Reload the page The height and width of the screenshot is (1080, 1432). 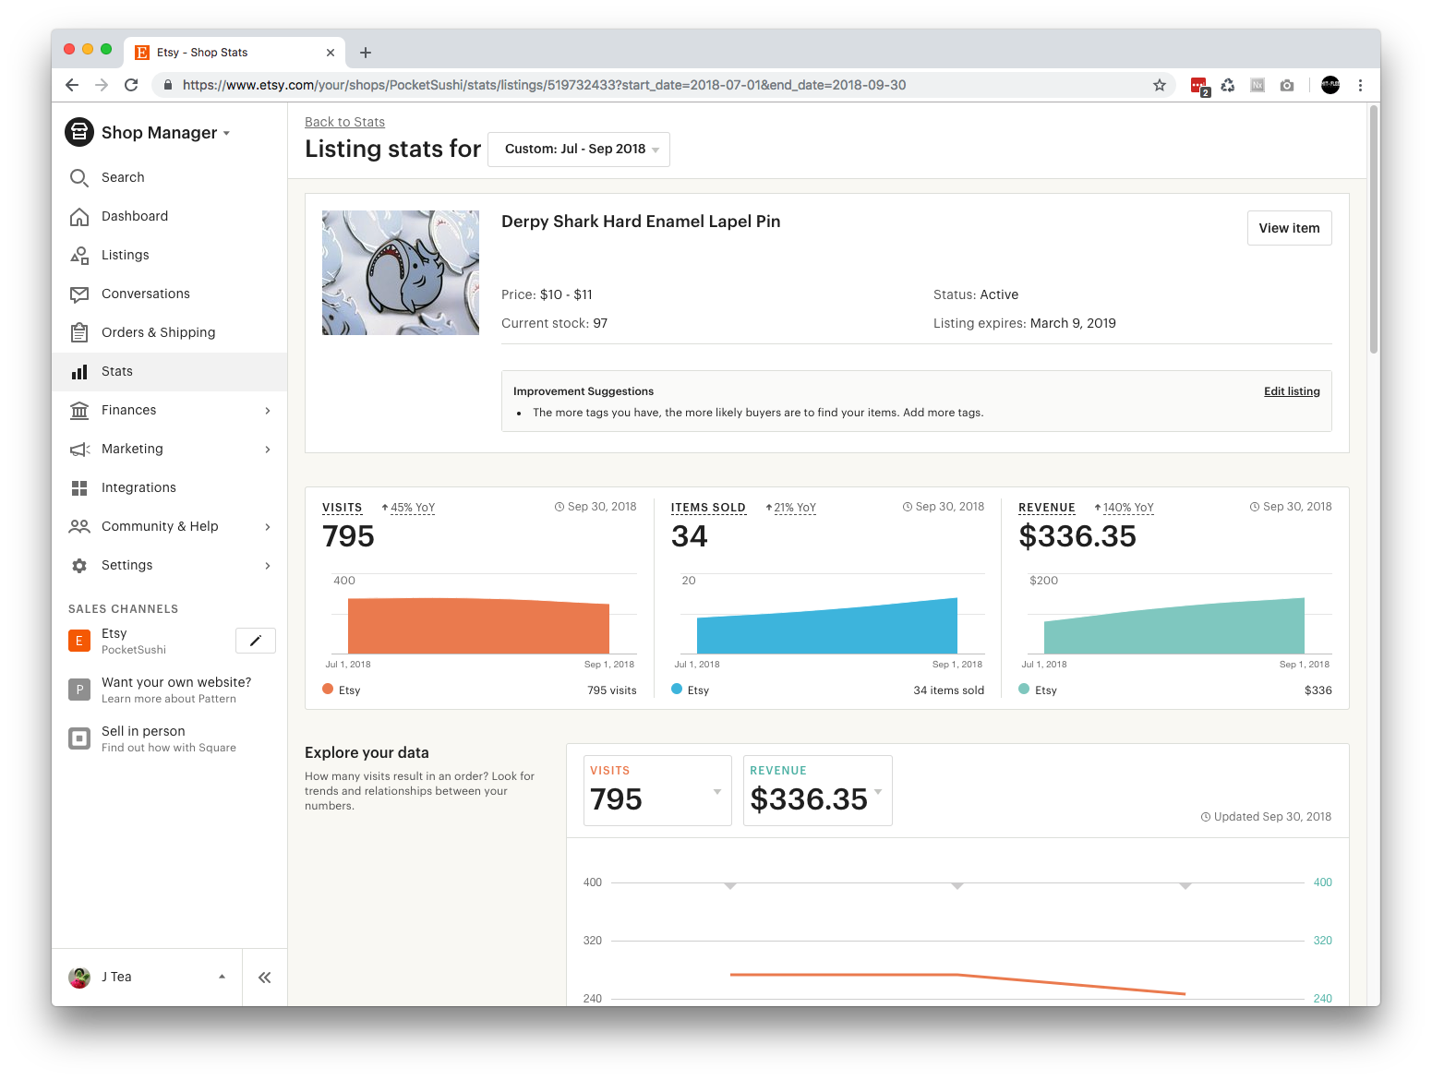[131, 85]
